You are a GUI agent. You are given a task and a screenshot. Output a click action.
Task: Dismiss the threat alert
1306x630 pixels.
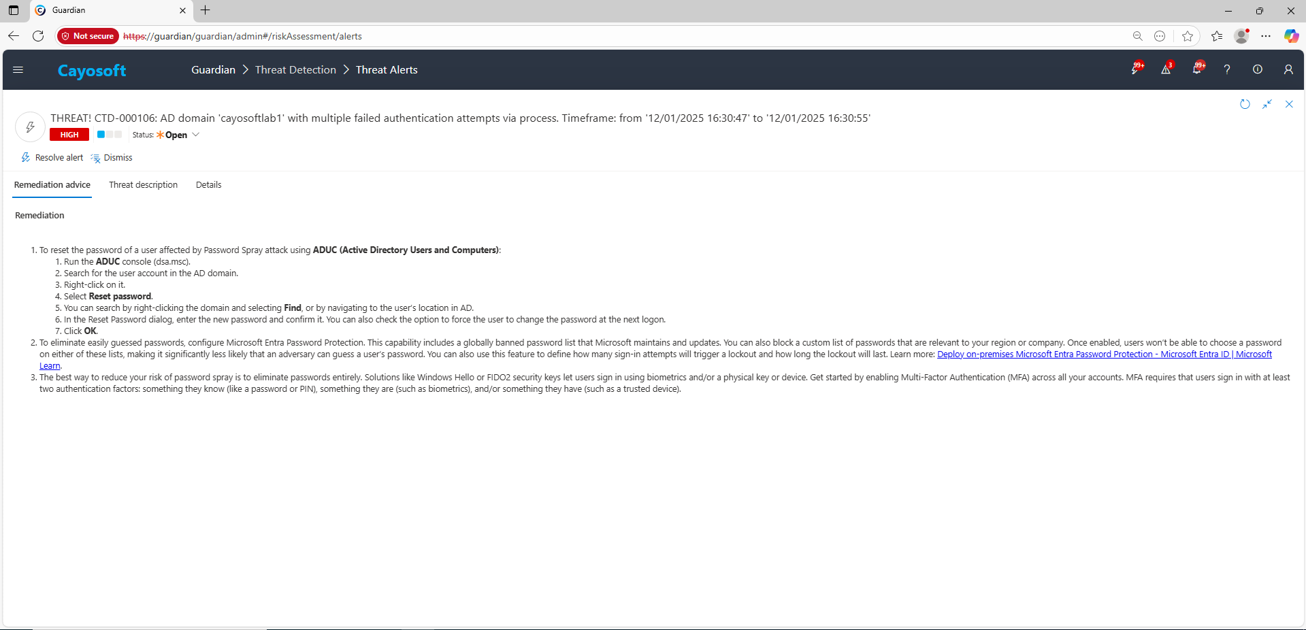[112, 158]
